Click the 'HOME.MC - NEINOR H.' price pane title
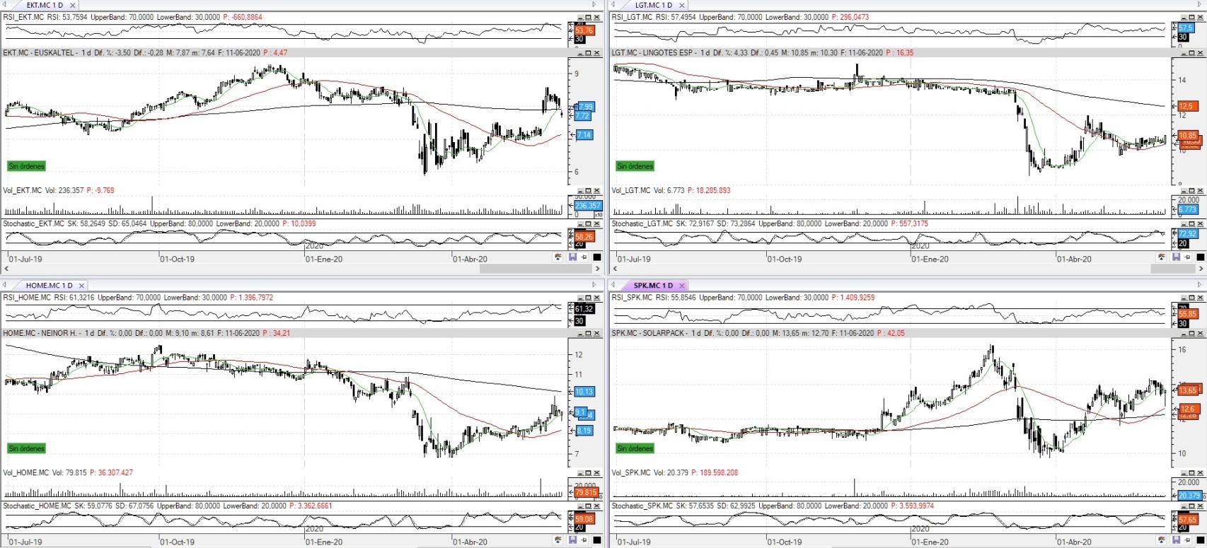1207x548 pixels. click(40, 333)
